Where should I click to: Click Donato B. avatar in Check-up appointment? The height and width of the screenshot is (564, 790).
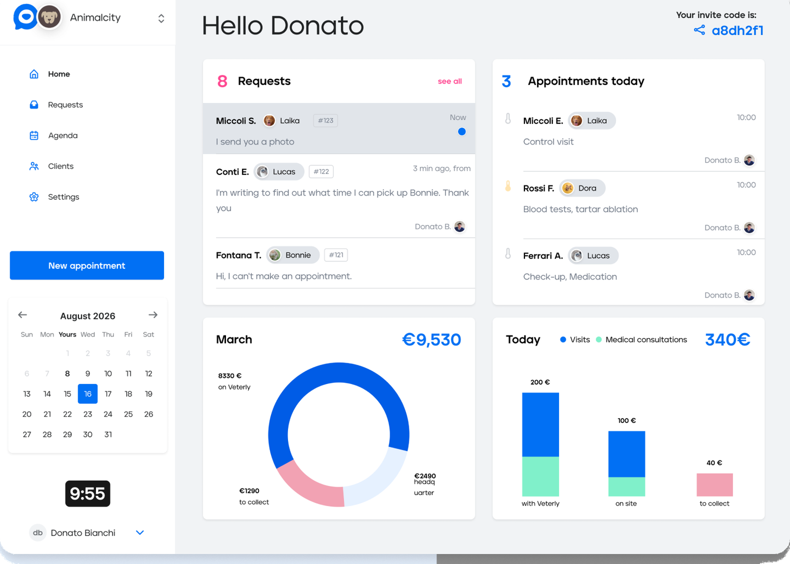pos(749,295)
